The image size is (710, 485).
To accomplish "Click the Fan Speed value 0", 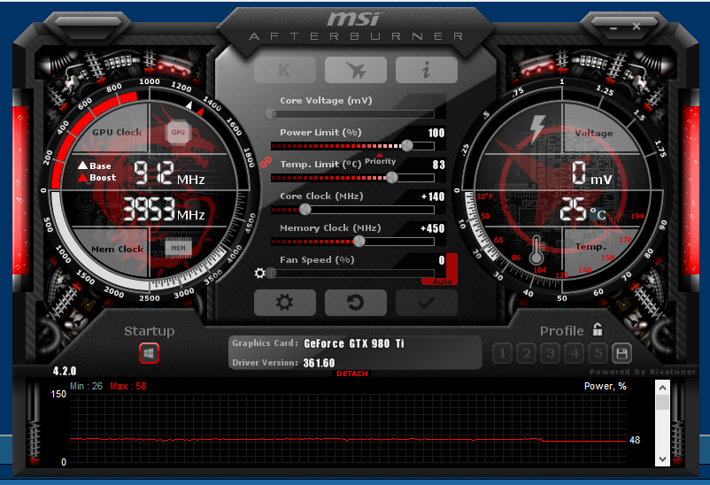I will [442, 260].
